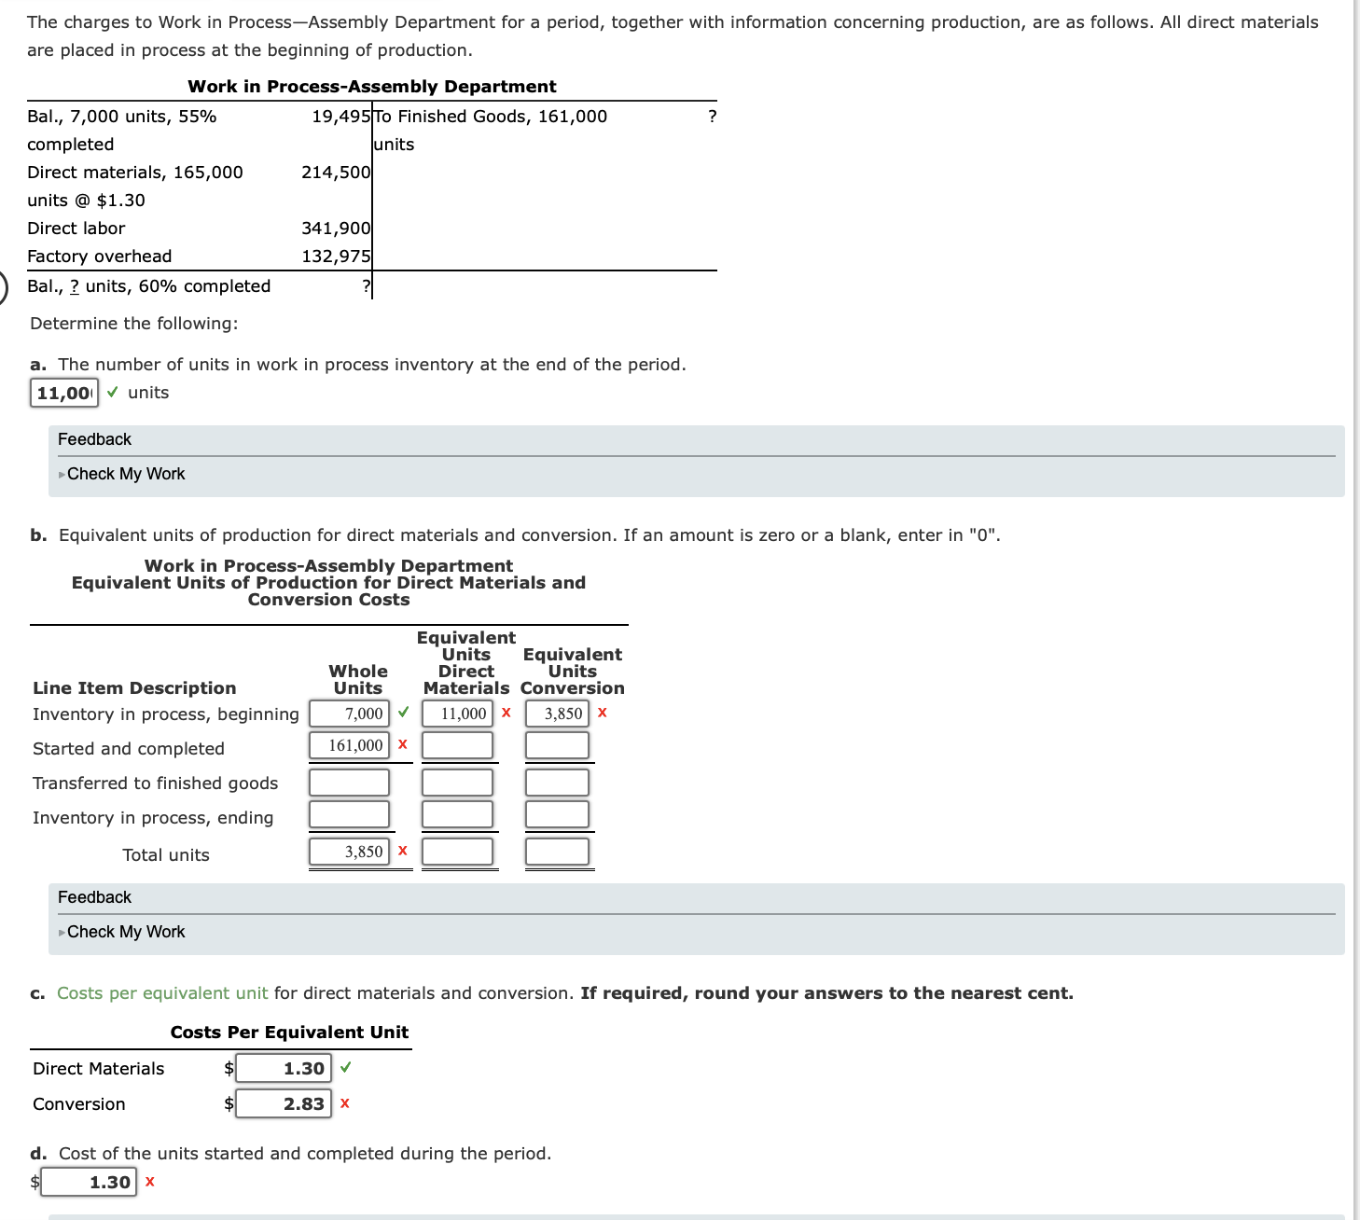Click the Transferred to finished goods whole units field

348,782
